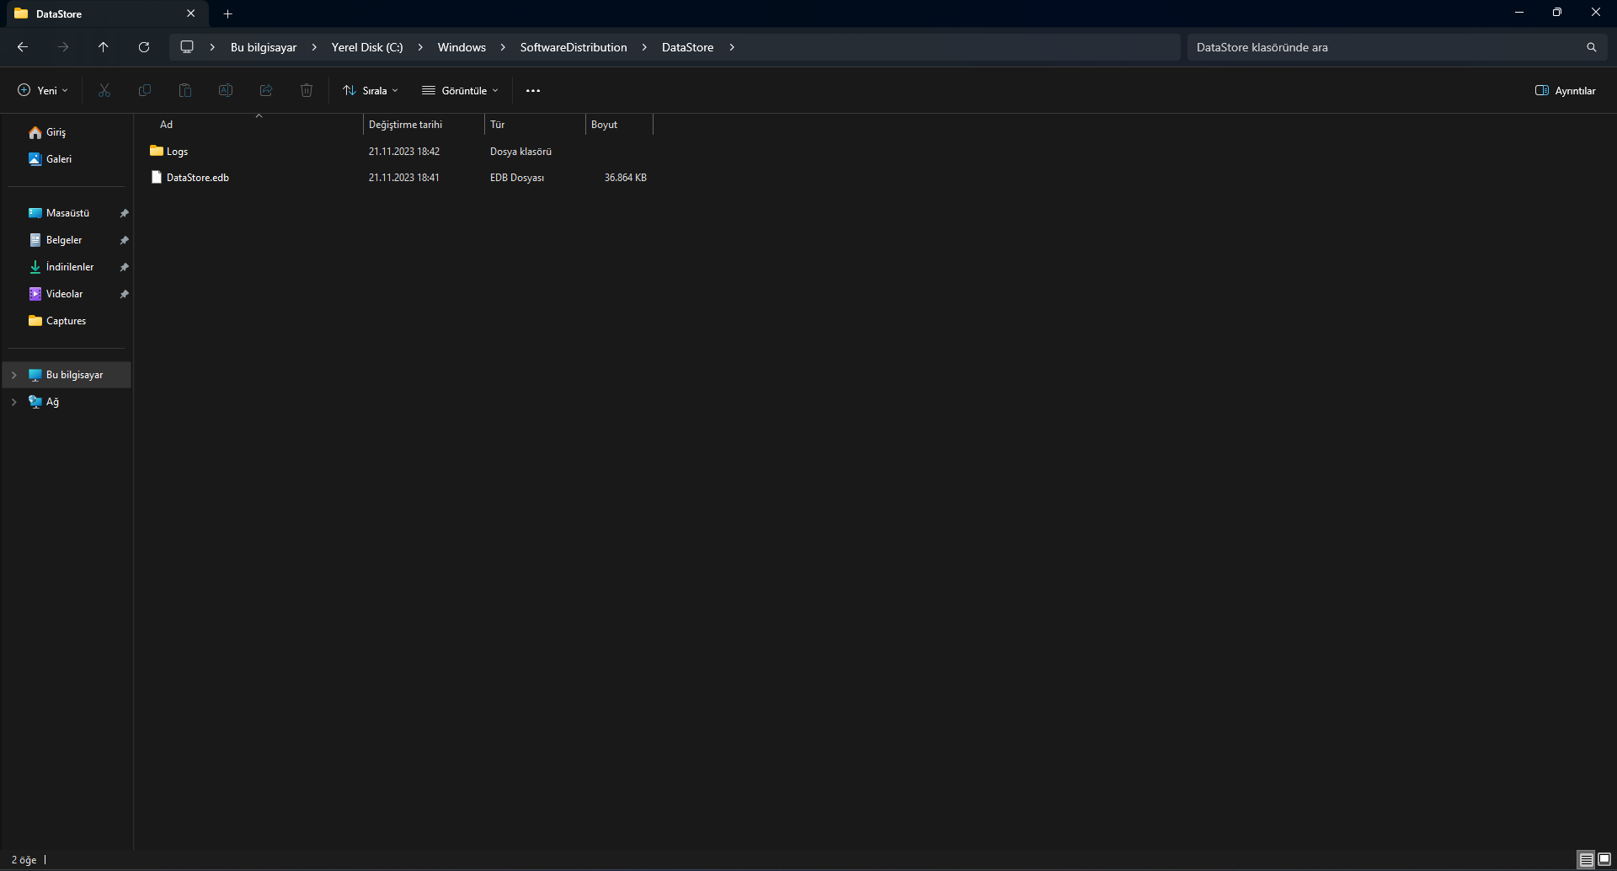This screenshot has height=871, width=1617.
Task: Click date 21.11.2023 18:42 of Logs
Action: point(404,152)
